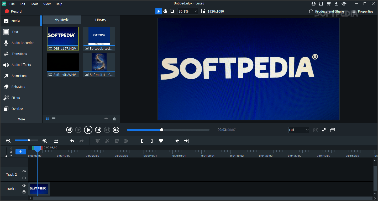Delete selected media with trash icon

[x=114, y=119]
